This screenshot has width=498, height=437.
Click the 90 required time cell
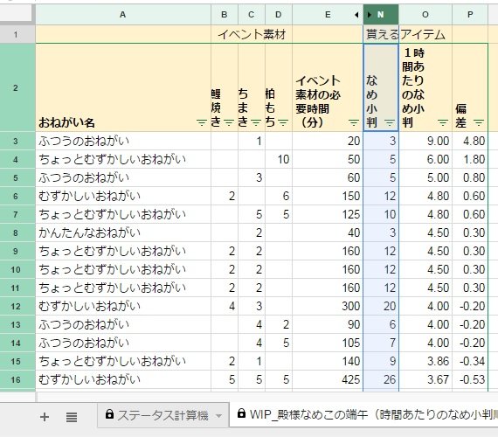coord(328,324)
